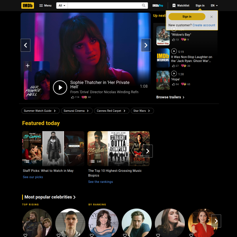Click emoji reactions on Widow's Bay
This screenshot has height=237, width=237.
point(185,39)
